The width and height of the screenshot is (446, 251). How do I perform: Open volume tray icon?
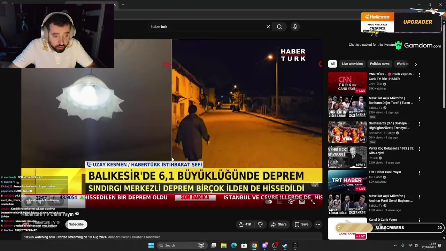click(x=416, y=245)
